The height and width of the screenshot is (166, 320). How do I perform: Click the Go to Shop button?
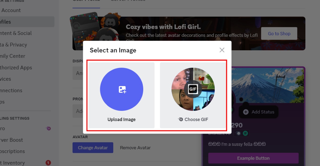(279, 33)
